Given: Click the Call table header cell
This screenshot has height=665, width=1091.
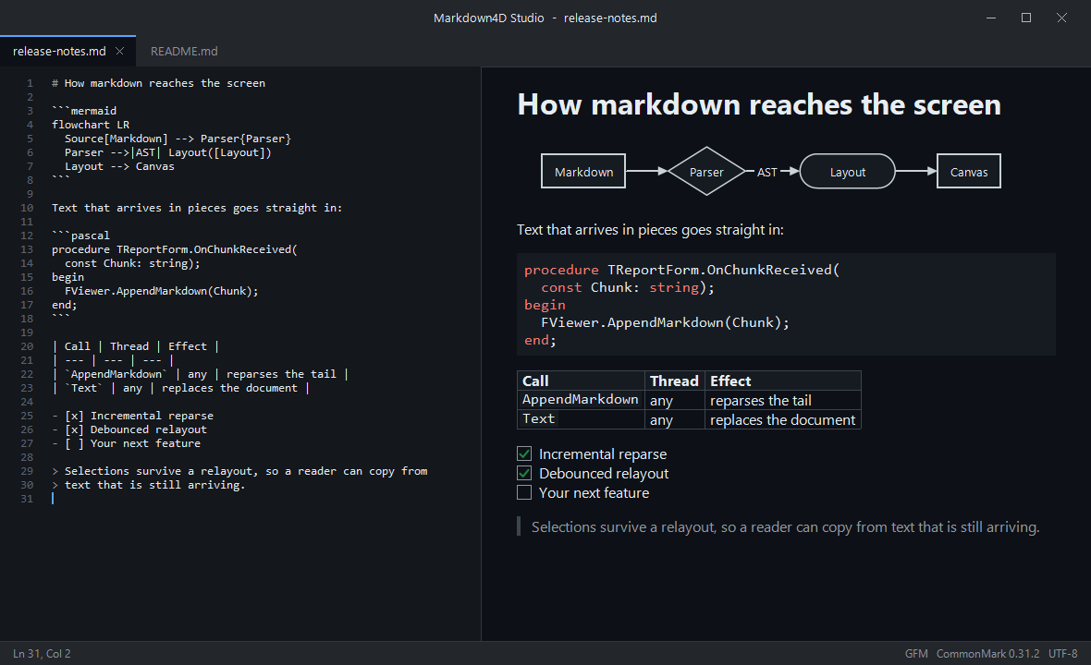Looking at the screenshot, I should (581, 381).
